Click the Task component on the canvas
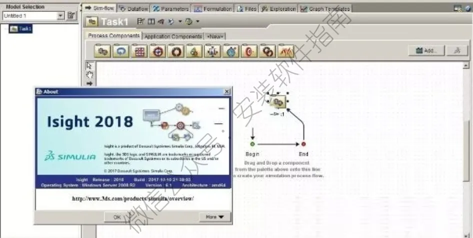The image size is (473, 238). pos(277,102)
